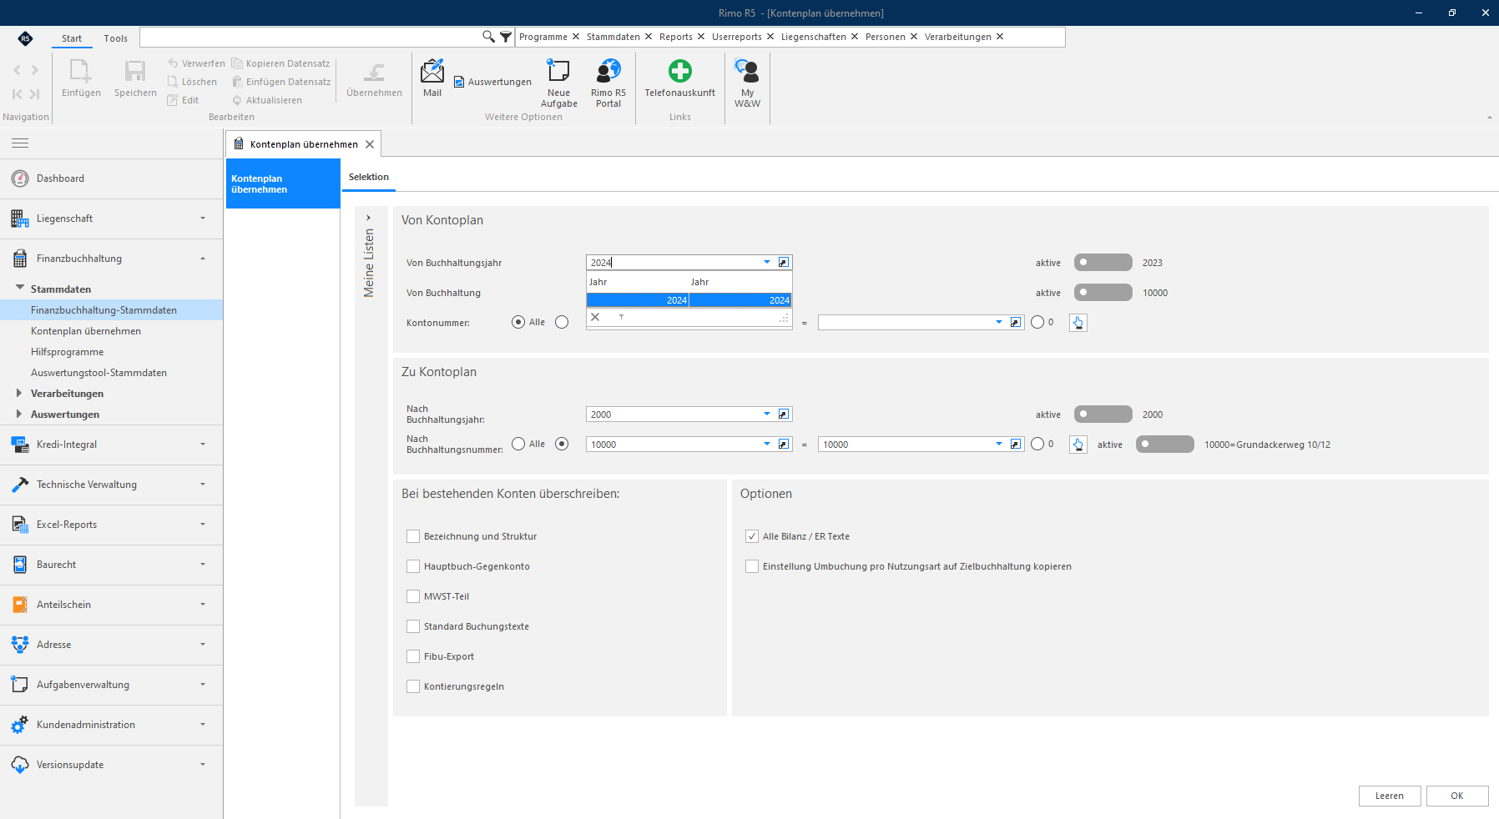Click the ribbon search input field
Image resolution: width=1499 pixels, height=819 pixels.
(x=310, y=37)
